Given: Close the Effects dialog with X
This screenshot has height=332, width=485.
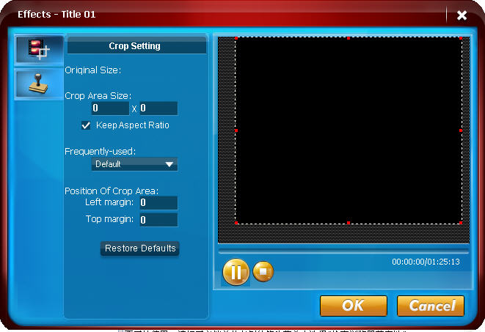Looking at the screenshot, I should point(462,15).
